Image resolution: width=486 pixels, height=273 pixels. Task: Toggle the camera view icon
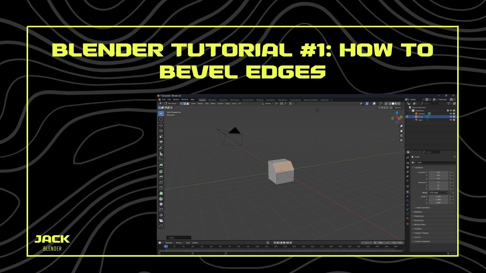click(401, 135)
